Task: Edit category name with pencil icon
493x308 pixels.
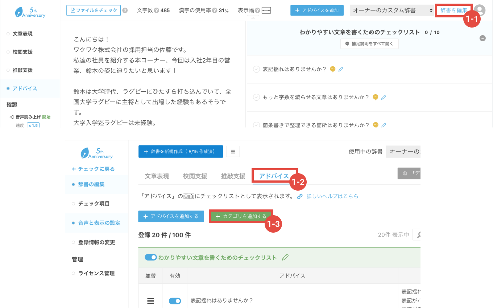Action: click(285, 257)
